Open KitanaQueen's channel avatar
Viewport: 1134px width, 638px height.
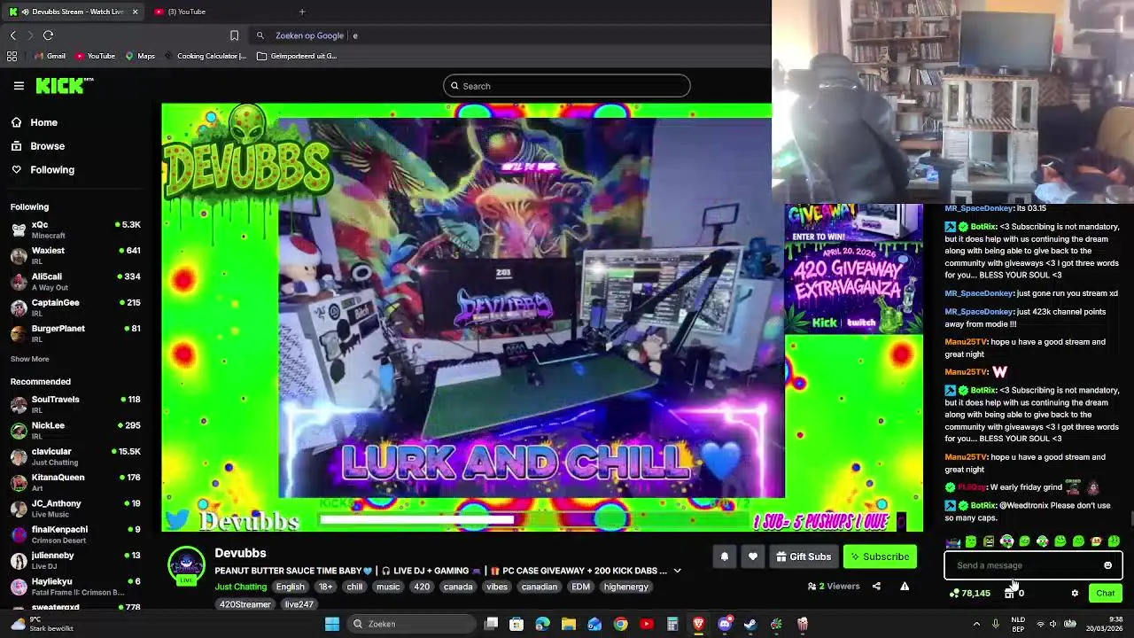point(19,482)
